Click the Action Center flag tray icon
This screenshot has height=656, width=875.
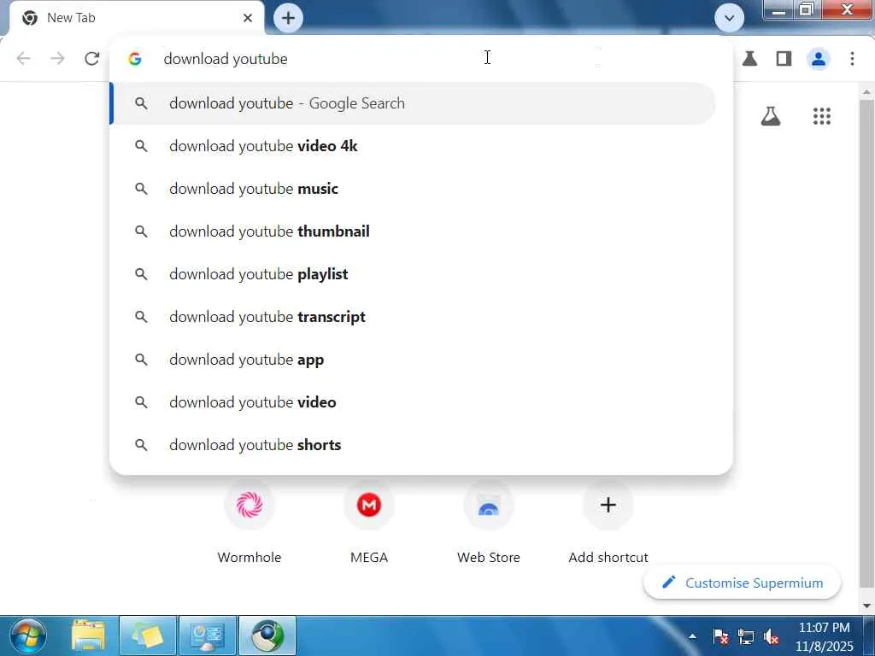tap(720, 636)
